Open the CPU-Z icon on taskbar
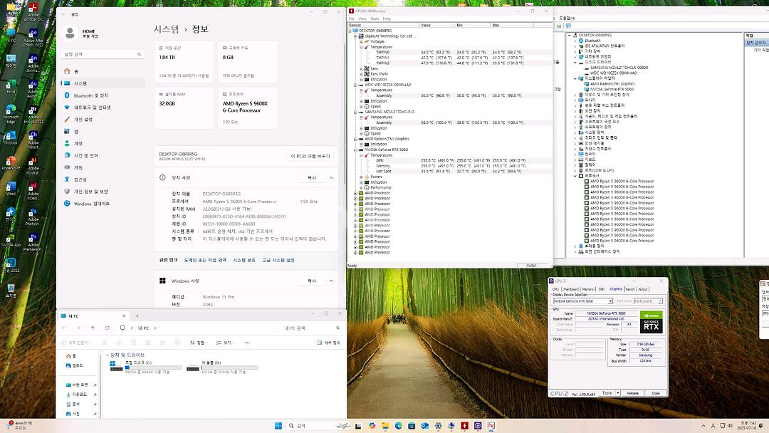The image size is (769, 433). click(x=478, y=426)
